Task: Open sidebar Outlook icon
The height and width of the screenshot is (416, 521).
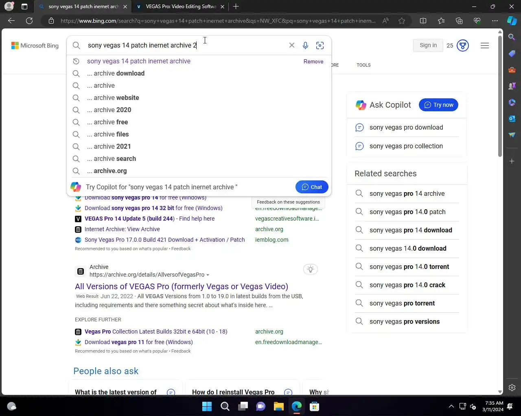Action: tap(512, 119)
